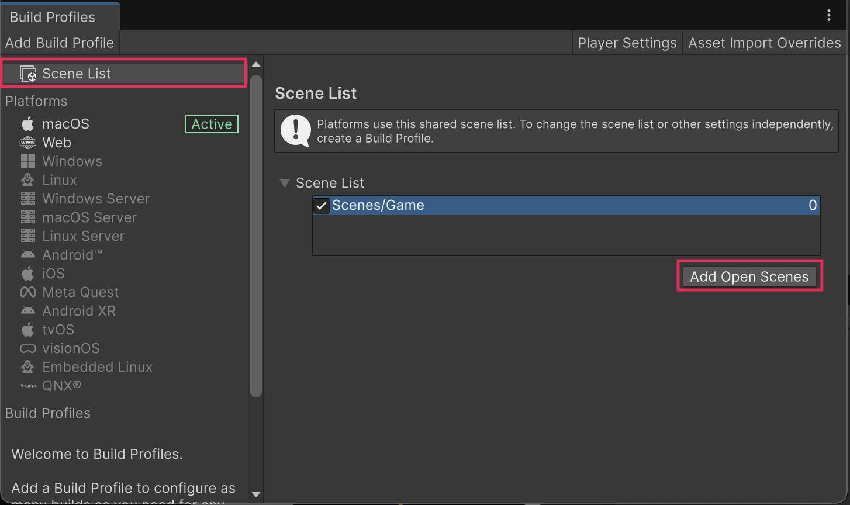Open Asset Import Overrides

coord(764,43)
